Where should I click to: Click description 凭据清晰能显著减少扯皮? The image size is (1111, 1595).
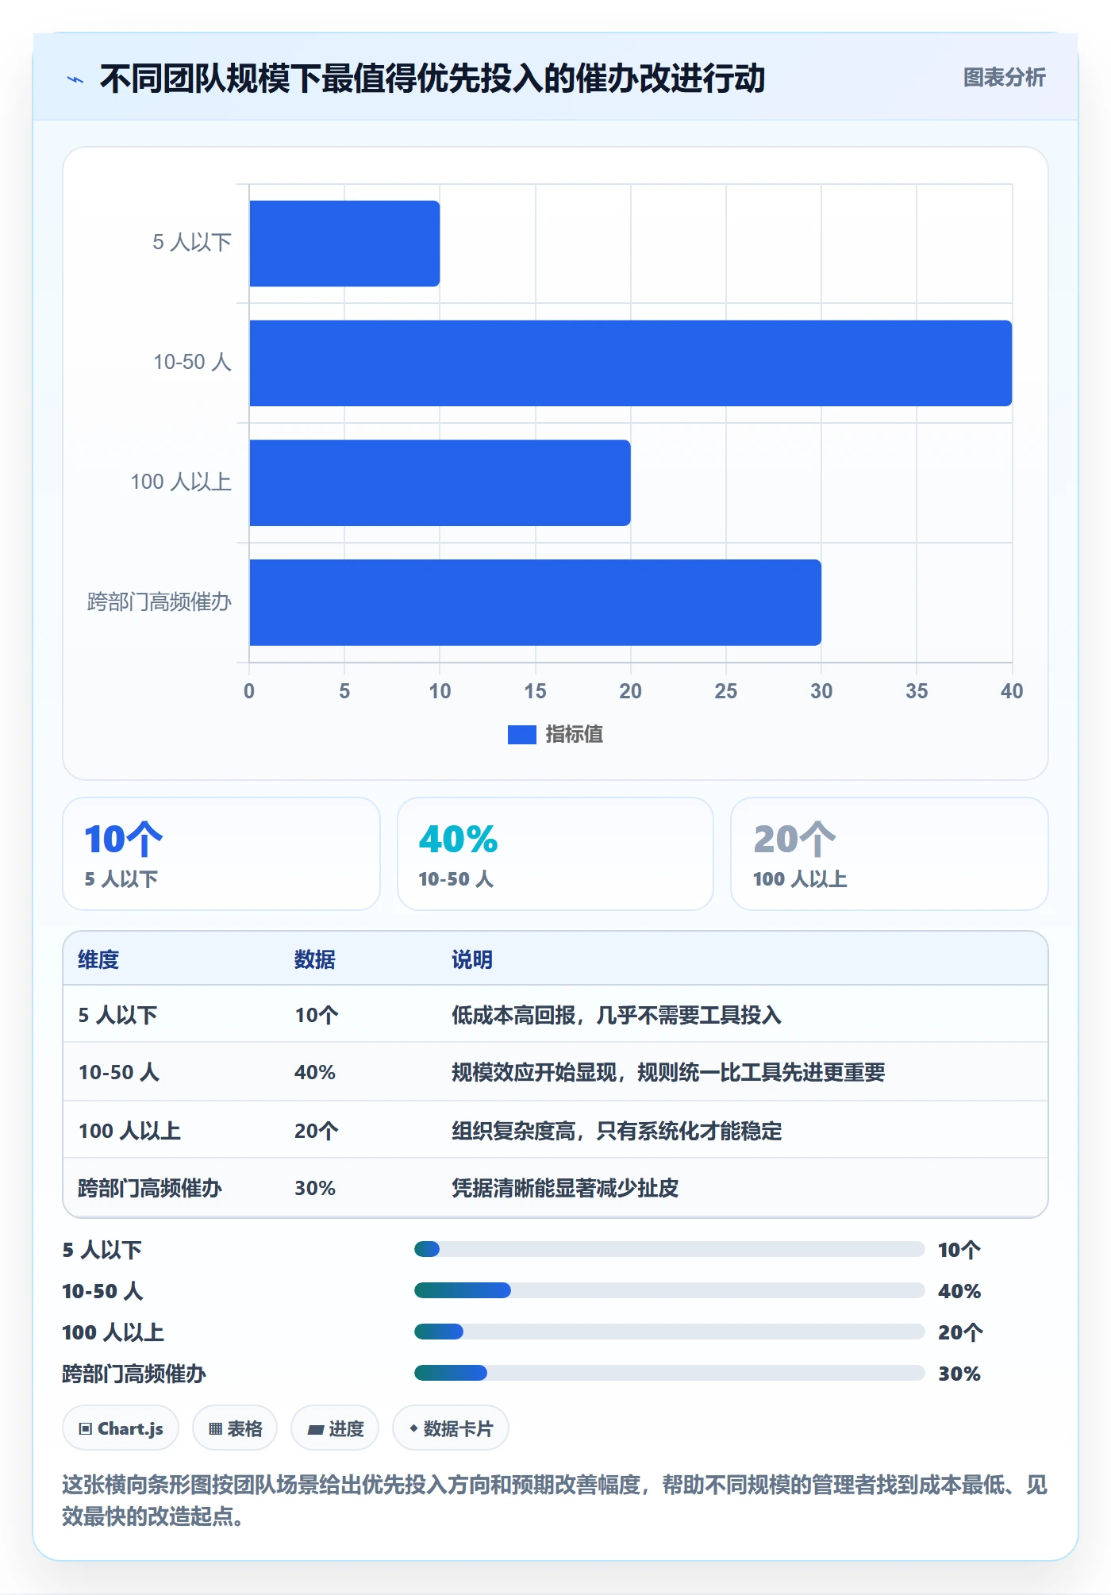tap(565, 1188)
